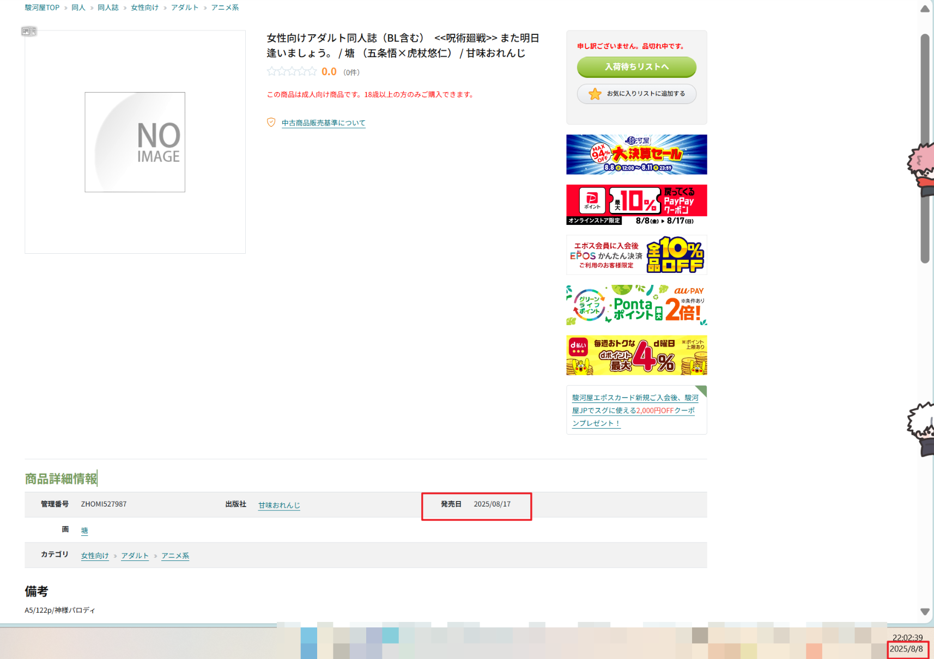Select management number ZHOMI527987

(104, 504)
